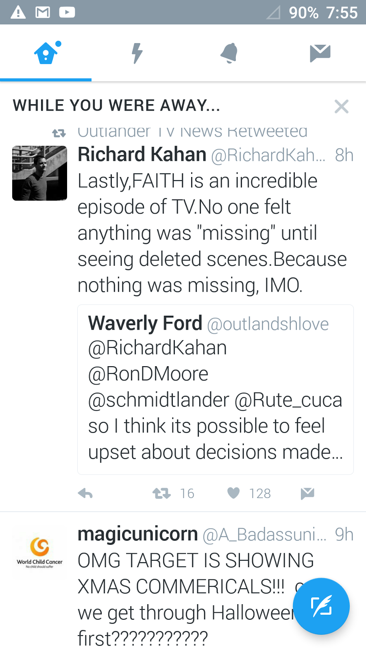Tap the @RonDMoore mention link
This screenshot has width=366, height=651.
pos(148,374)
